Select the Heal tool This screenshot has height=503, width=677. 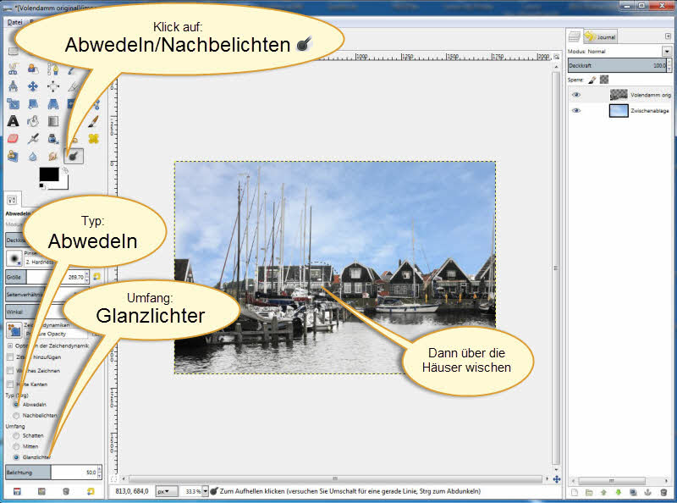pyautogui.click(x=93, y=139)
